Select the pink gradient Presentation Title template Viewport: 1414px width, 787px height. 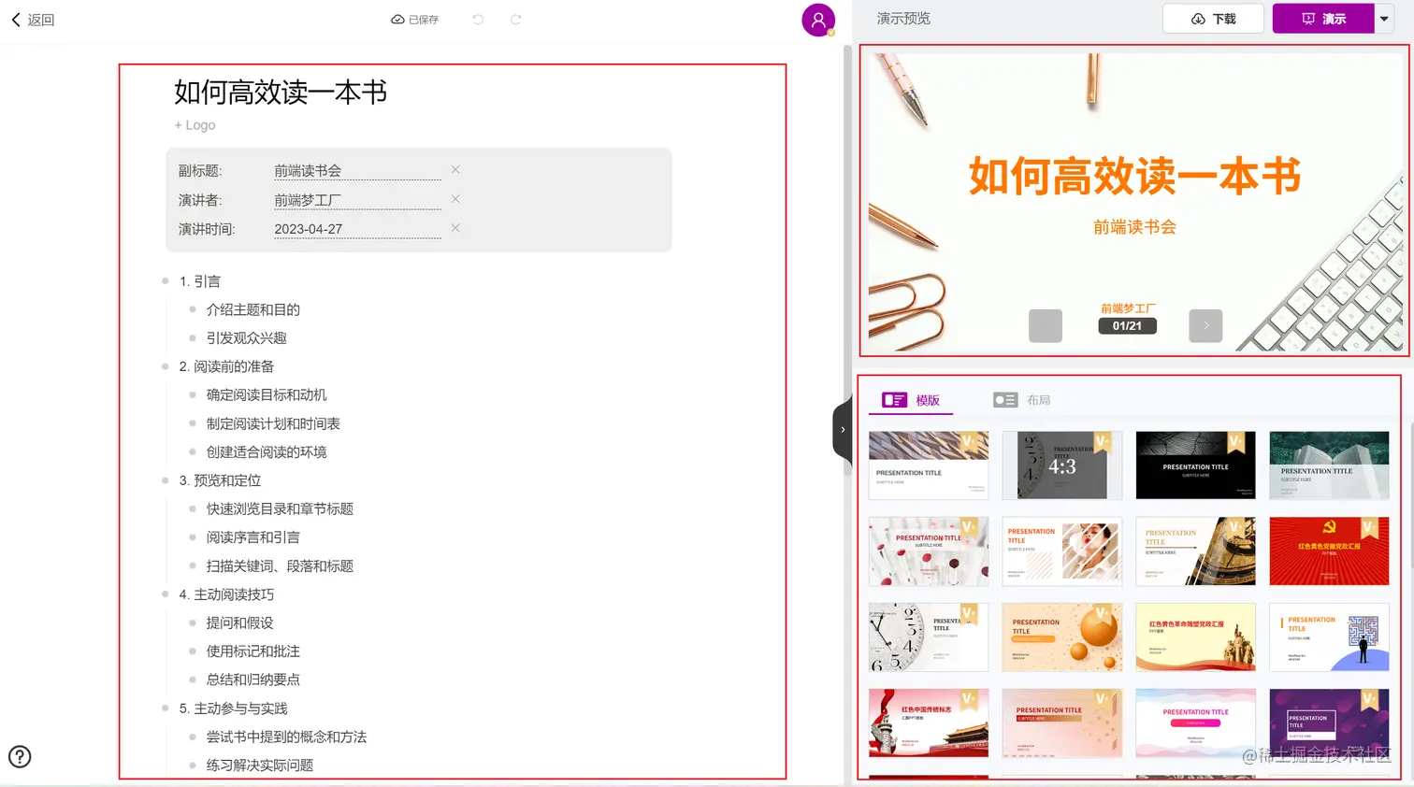tap(1062, 723)
